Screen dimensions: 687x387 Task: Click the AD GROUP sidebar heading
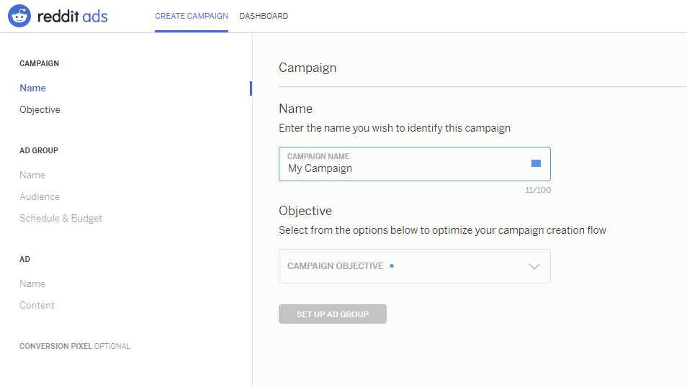(x=39, y=150)
